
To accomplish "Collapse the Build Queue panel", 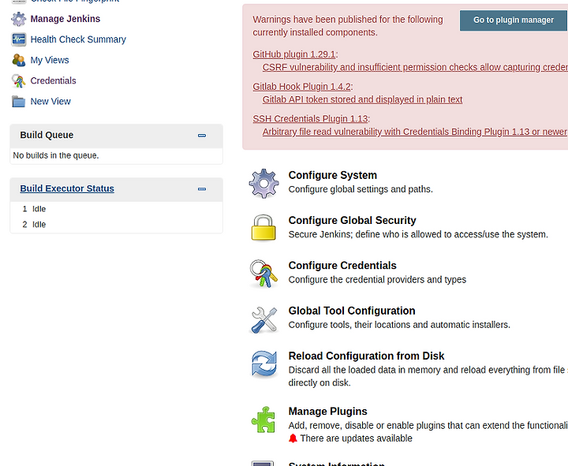I will pos(202,136).
